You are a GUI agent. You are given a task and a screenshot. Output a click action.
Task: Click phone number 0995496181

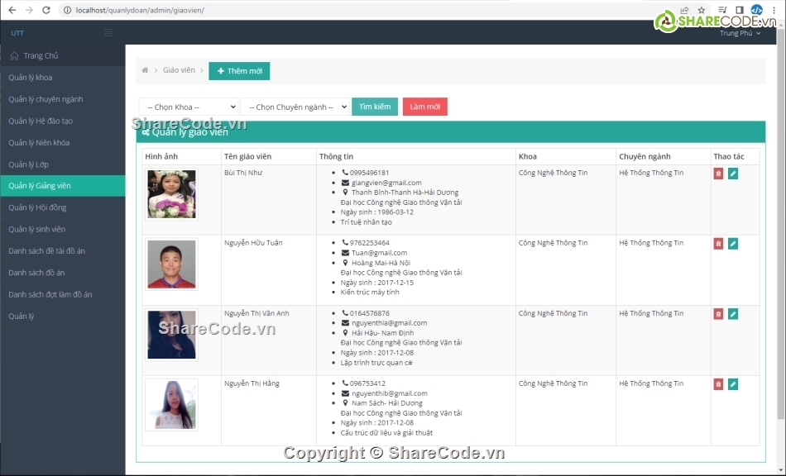tap(370, 173)
